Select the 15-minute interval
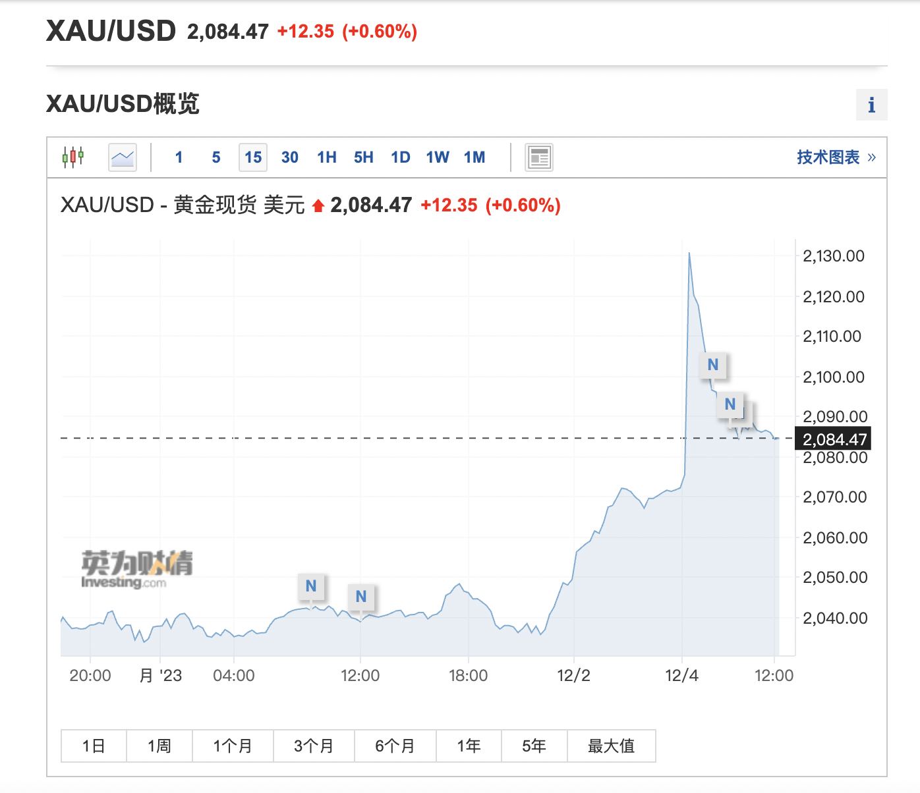The height and width of the screenshot is (793, 920). [x=253, y=157]
